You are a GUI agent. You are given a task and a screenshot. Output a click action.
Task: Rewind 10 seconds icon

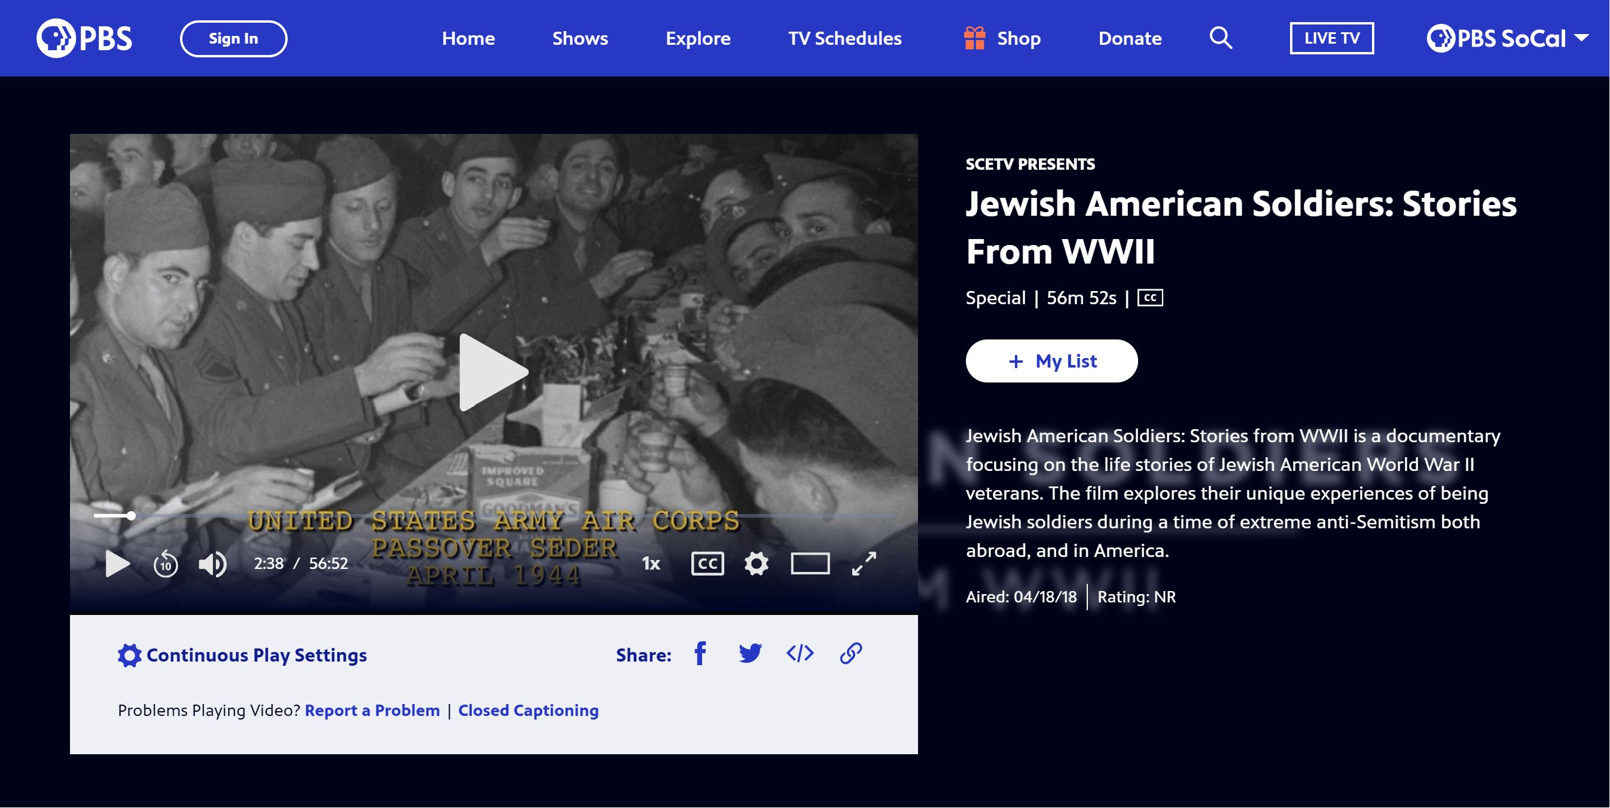coord(166,564)
